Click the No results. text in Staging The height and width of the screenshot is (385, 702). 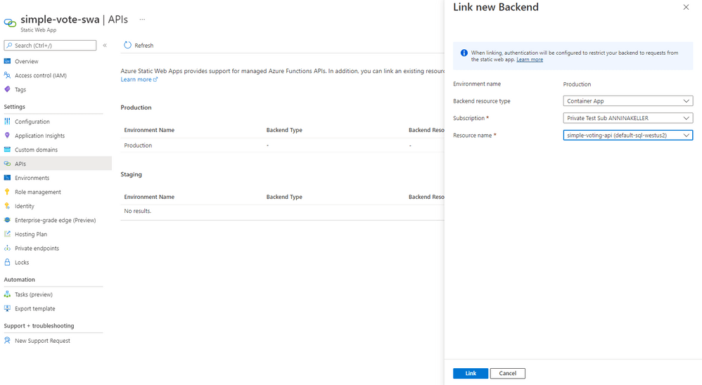click(137, 211)
